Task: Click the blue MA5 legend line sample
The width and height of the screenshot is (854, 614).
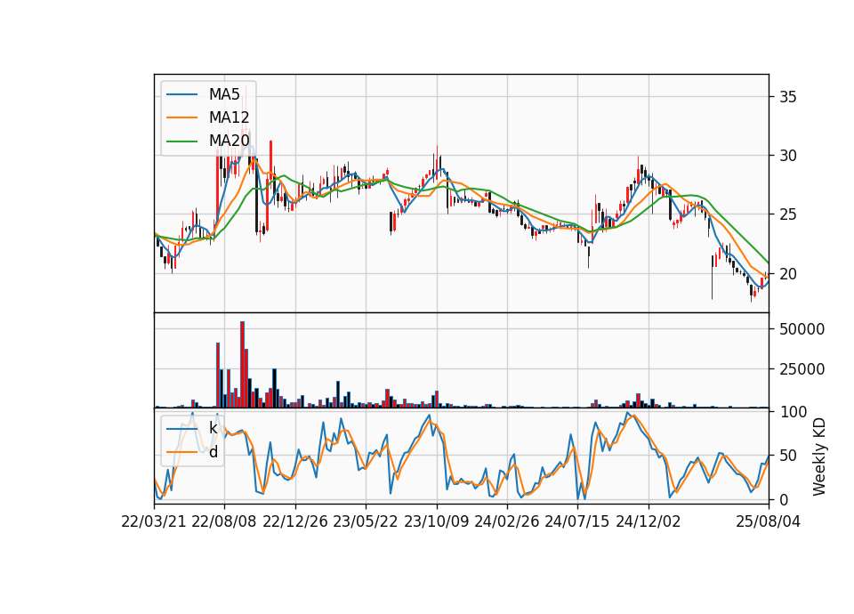Action: (181, 94)
